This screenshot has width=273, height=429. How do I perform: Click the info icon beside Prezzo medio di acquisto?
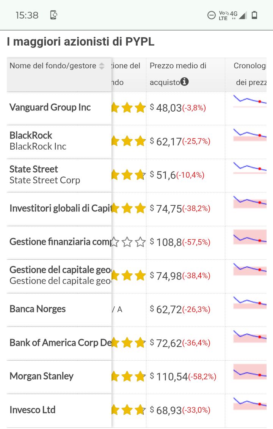tap(185, 81)
